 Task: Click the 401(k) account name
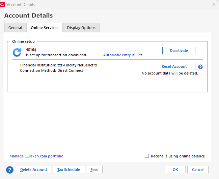point(31,50)
